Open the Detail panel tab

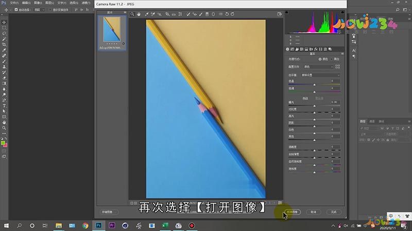click(297, 49)
